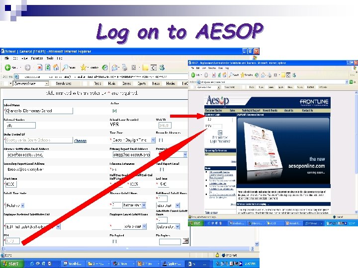Toggle the Active checkbox

(x=115, y=111)
